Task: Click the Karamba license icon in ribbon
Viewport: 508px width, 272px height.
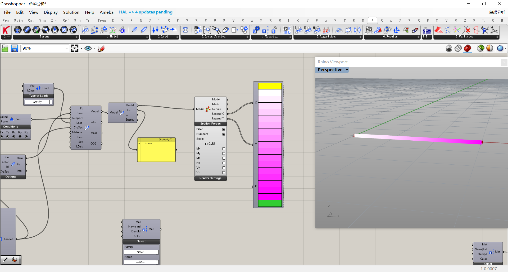Action: click(6, 30)
